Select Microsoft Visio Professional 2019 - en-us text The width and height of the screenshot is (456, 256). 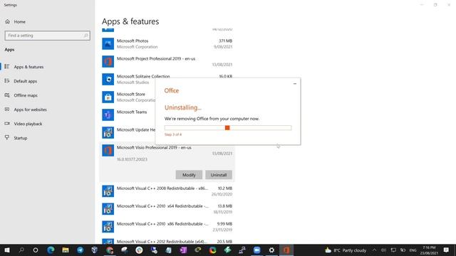154,147
